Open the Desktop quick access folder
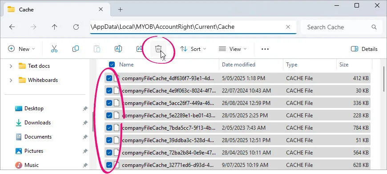This screenshot has width=387, height=174. pos(34,108)
